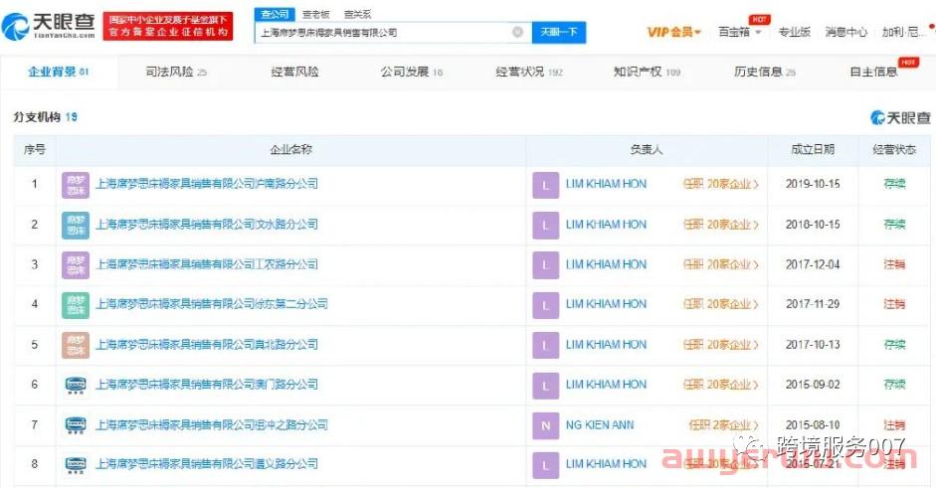
Task: Open the 企业背景 tab
Action: click(59, 72)
